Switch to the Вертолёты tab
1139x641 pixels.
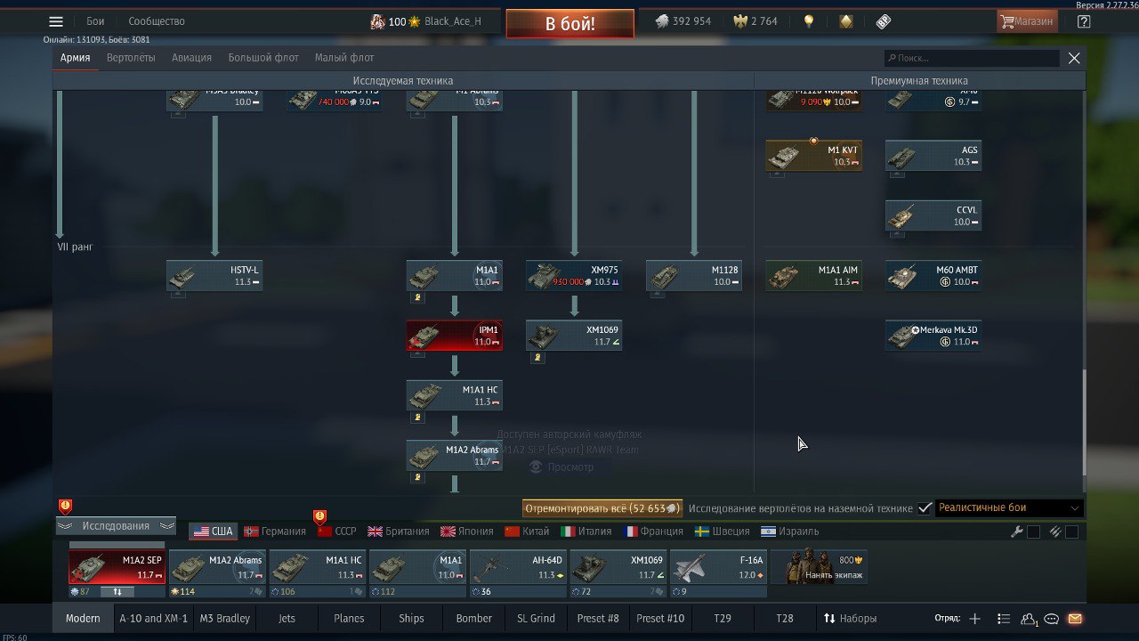point(131,58)
